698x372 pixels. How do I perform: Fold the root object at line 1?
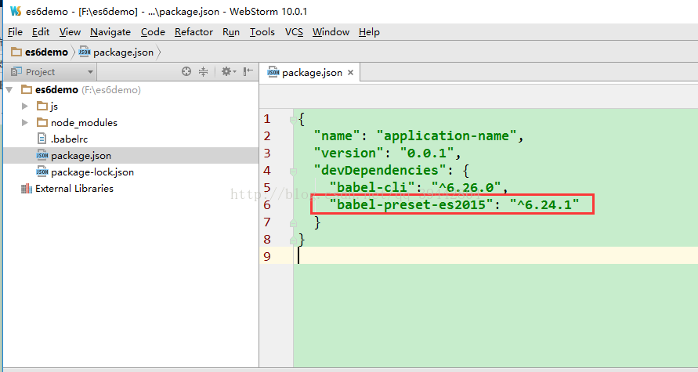[293, 120]
